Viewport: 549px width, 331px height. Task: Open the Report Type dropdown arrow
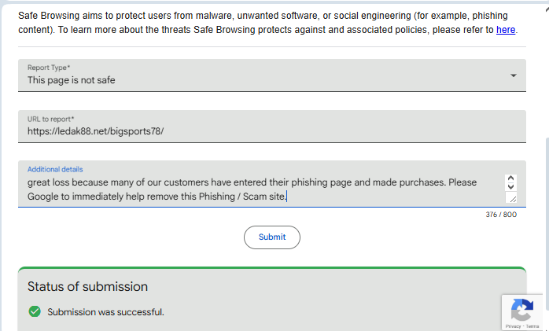(x=513, y=75)
